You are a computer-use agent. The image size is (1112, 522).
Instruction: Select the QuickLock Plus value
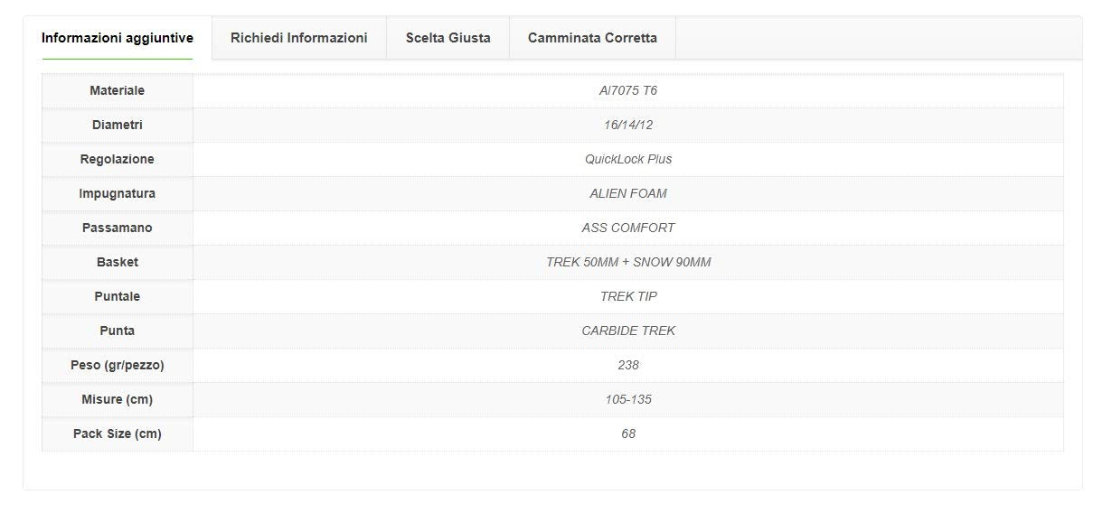coord(628,159)
